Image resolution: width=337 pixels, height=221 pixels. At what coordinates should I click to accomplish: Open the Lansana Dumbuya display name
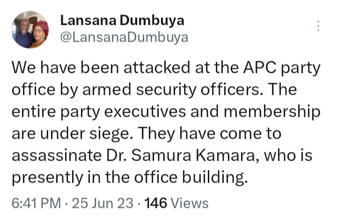(x=122, y=21)
